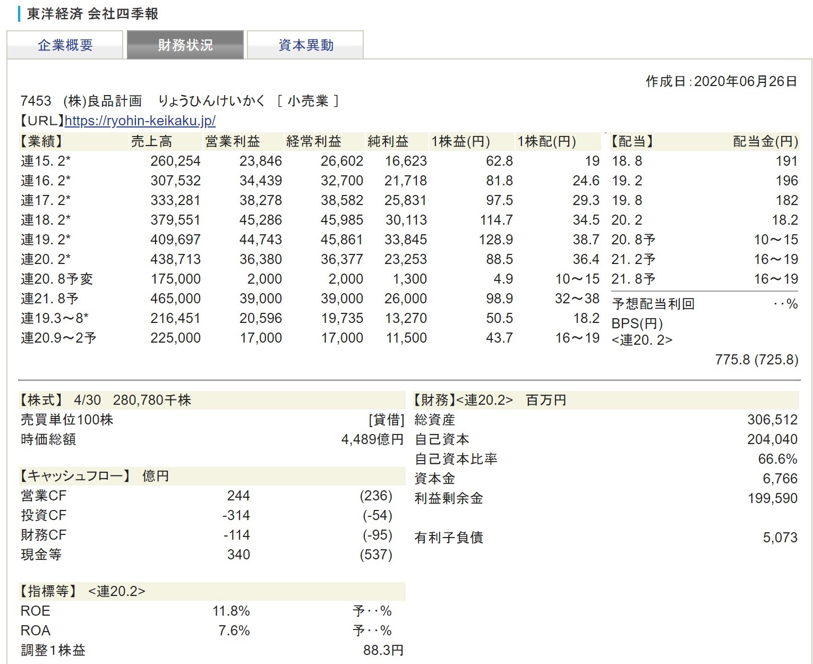The image size is (813, 664).
Task: Click sales value 175,000
Action: click(176, 279)
